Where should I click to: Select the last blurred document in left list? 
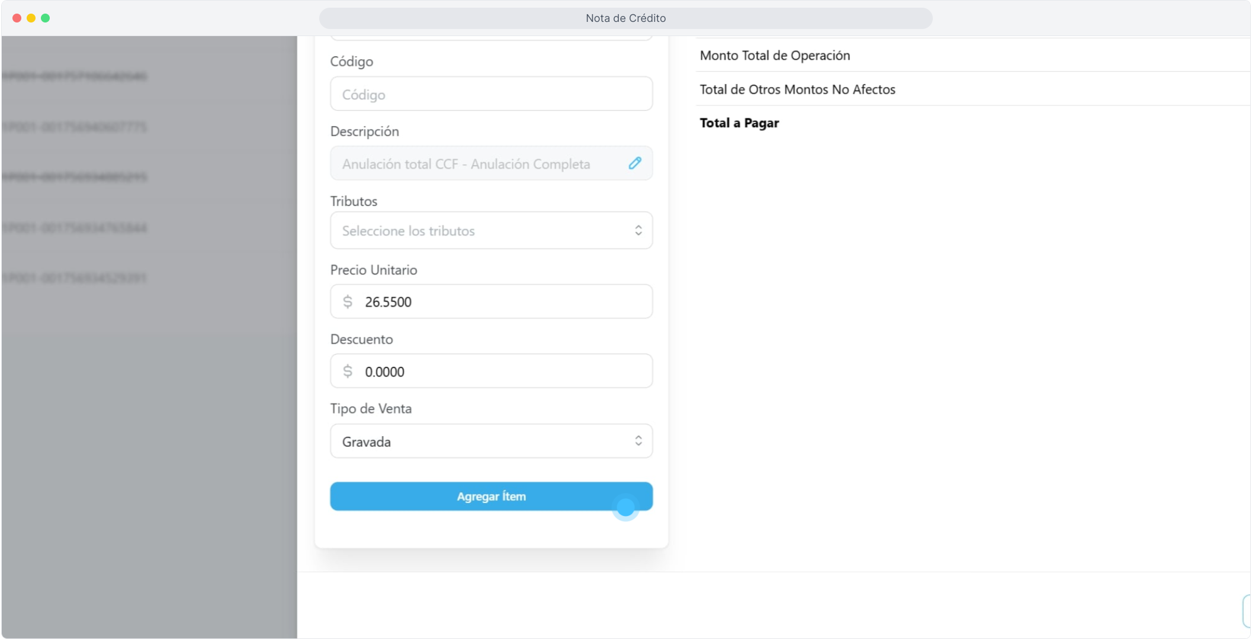(x=75, y=278)
